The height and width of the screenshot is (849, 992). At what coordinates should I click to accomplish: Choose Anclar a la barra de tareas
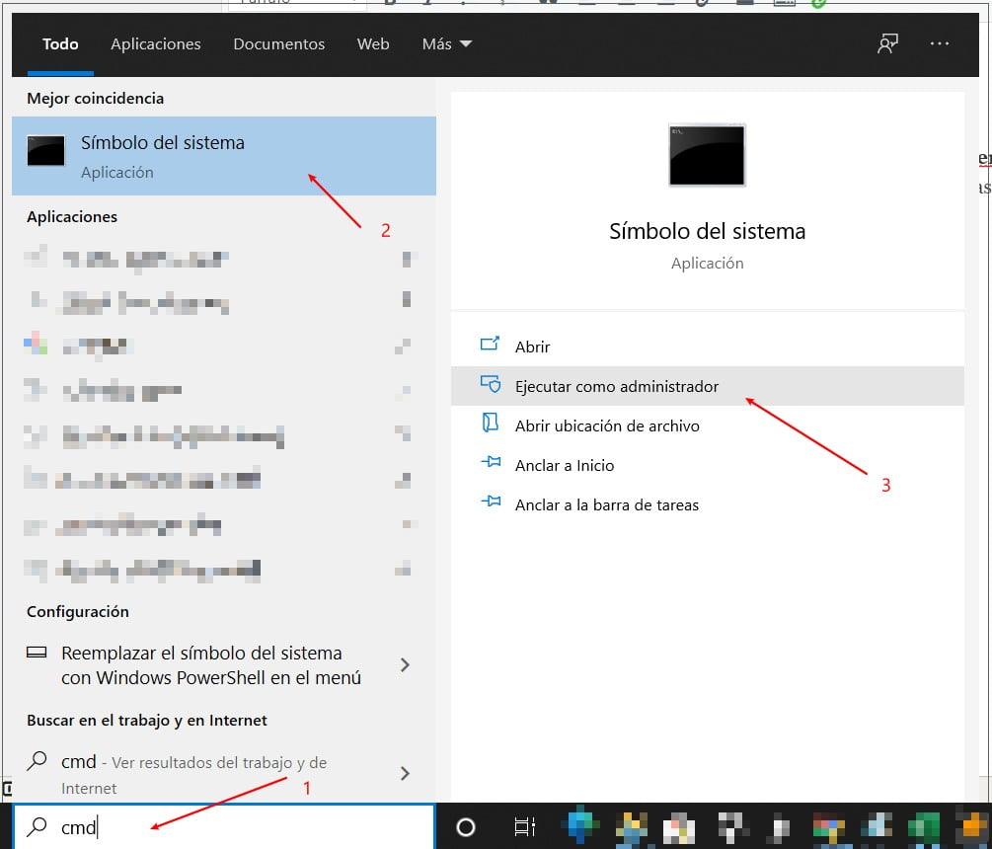tap(708, 504)
